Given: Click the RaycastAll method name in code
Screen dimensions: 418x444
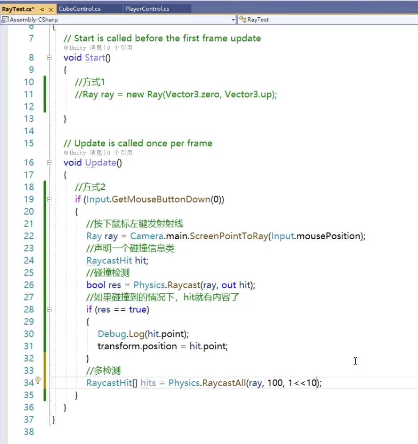Looking at the screenshot, I should (x=224, y=383).
